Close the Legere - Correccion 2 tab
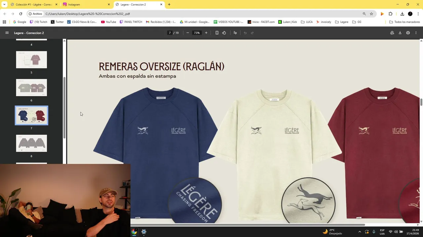This screenshot has width=423, height=237. 161,5
